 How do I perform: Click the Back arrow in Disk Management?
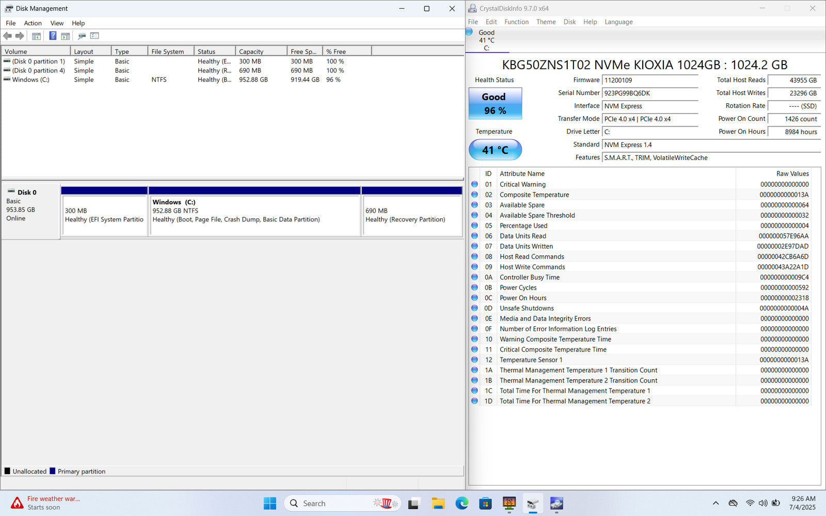pos(8,36)
